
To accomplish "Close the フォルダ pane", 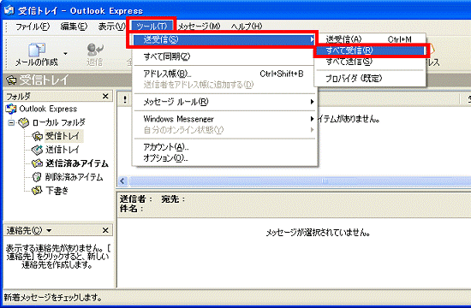I will (x=105, y=96).
